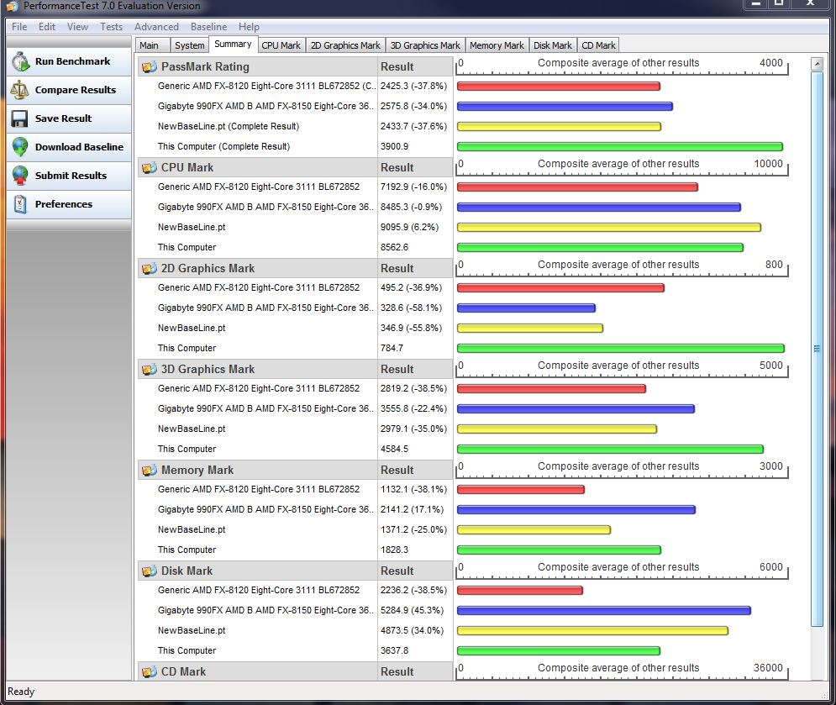
Task: Open the 3D Graphics Mark tab
Action: click(425, 45)
